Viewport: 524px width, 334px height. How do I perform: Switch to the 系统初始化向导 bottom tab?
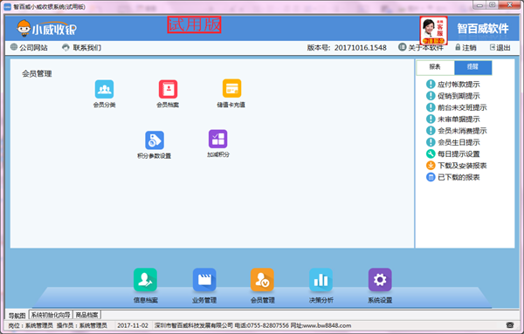[x=51, y=315]
